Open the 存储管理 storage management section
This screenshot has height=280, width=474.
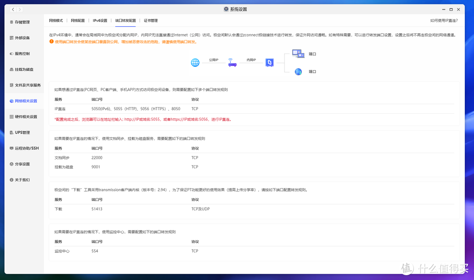(22, 22)
